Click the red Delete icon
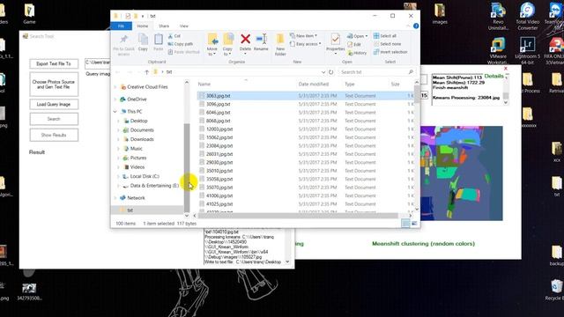The width and height of the screenshot is (564, 317). click(x=245, y=39)
